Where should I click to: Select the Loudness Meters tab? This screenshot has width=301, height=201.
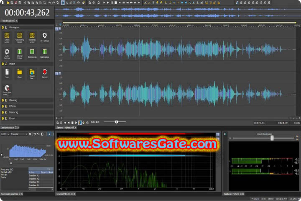tap(233, 194)
